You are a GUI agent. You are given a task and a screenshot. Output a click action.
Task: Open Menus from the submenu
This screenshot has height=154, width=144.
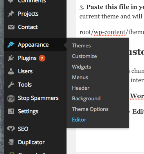tap(80, 78)
